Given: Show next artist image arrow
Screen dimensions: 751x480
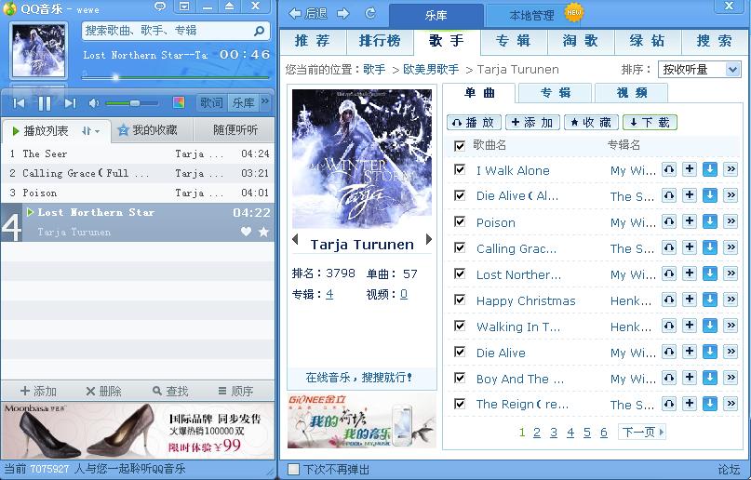Looking at the screenshot, I should (x=429, y=239).
